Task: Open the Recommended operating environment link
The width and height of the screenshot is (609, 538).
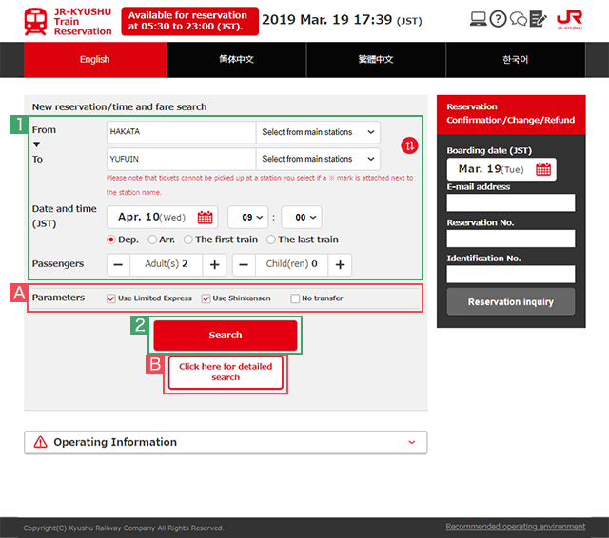Action: [x=515, y=527]
